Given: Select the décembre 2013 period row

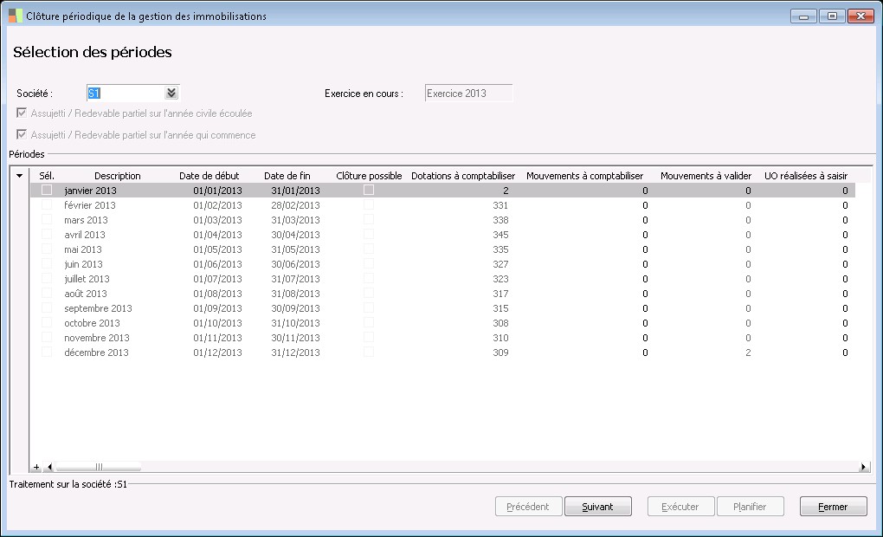Looking at the screenshot, I should tap(96, 353).
